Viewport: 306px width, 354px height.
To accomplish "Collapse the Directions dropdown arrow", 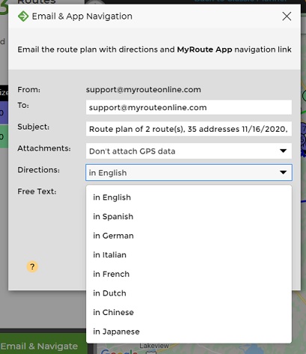I will point(283,172).
